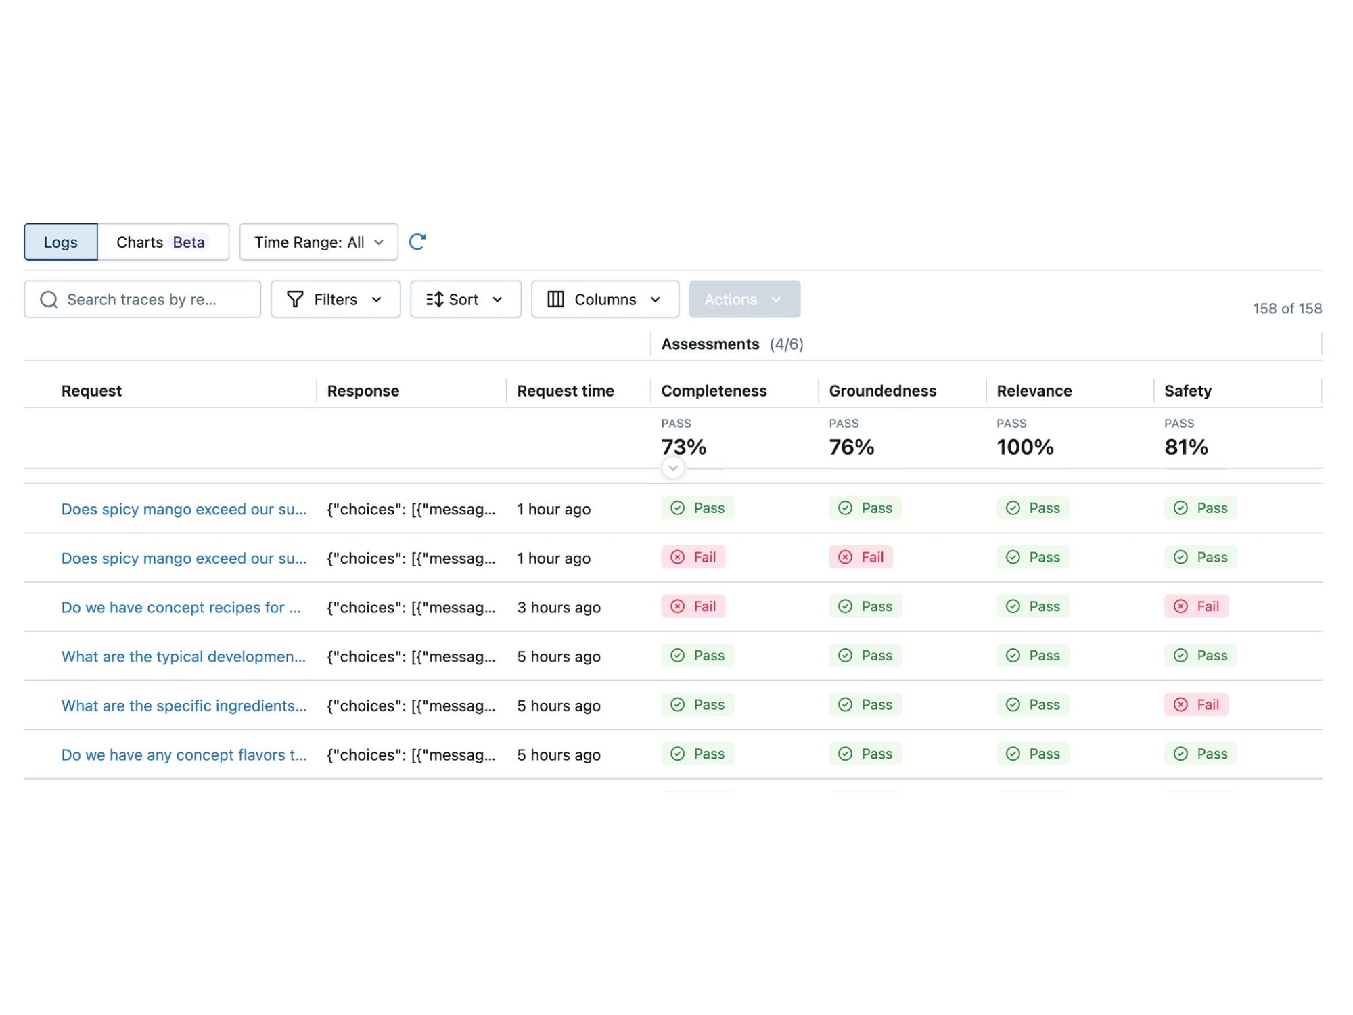Click Response cell in the '3 hours ago' row

click(411, 607)
